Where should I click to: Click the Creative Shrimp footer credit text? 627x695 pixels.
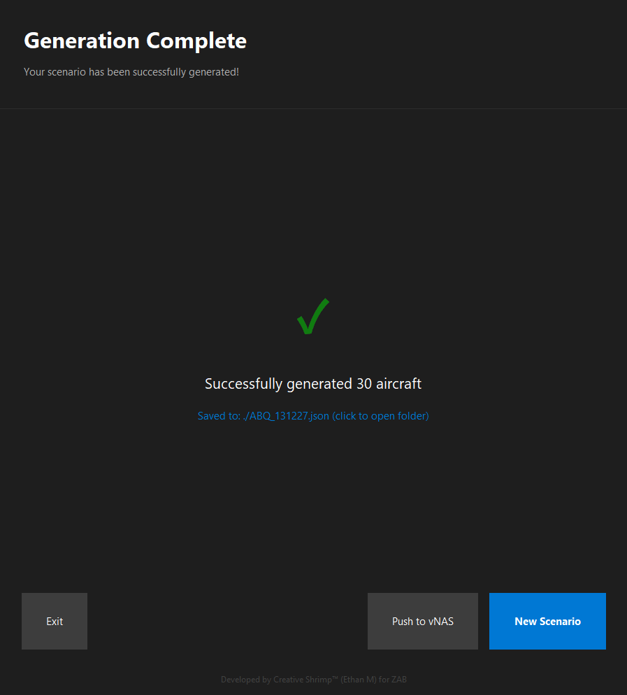(x=313, y=679)
